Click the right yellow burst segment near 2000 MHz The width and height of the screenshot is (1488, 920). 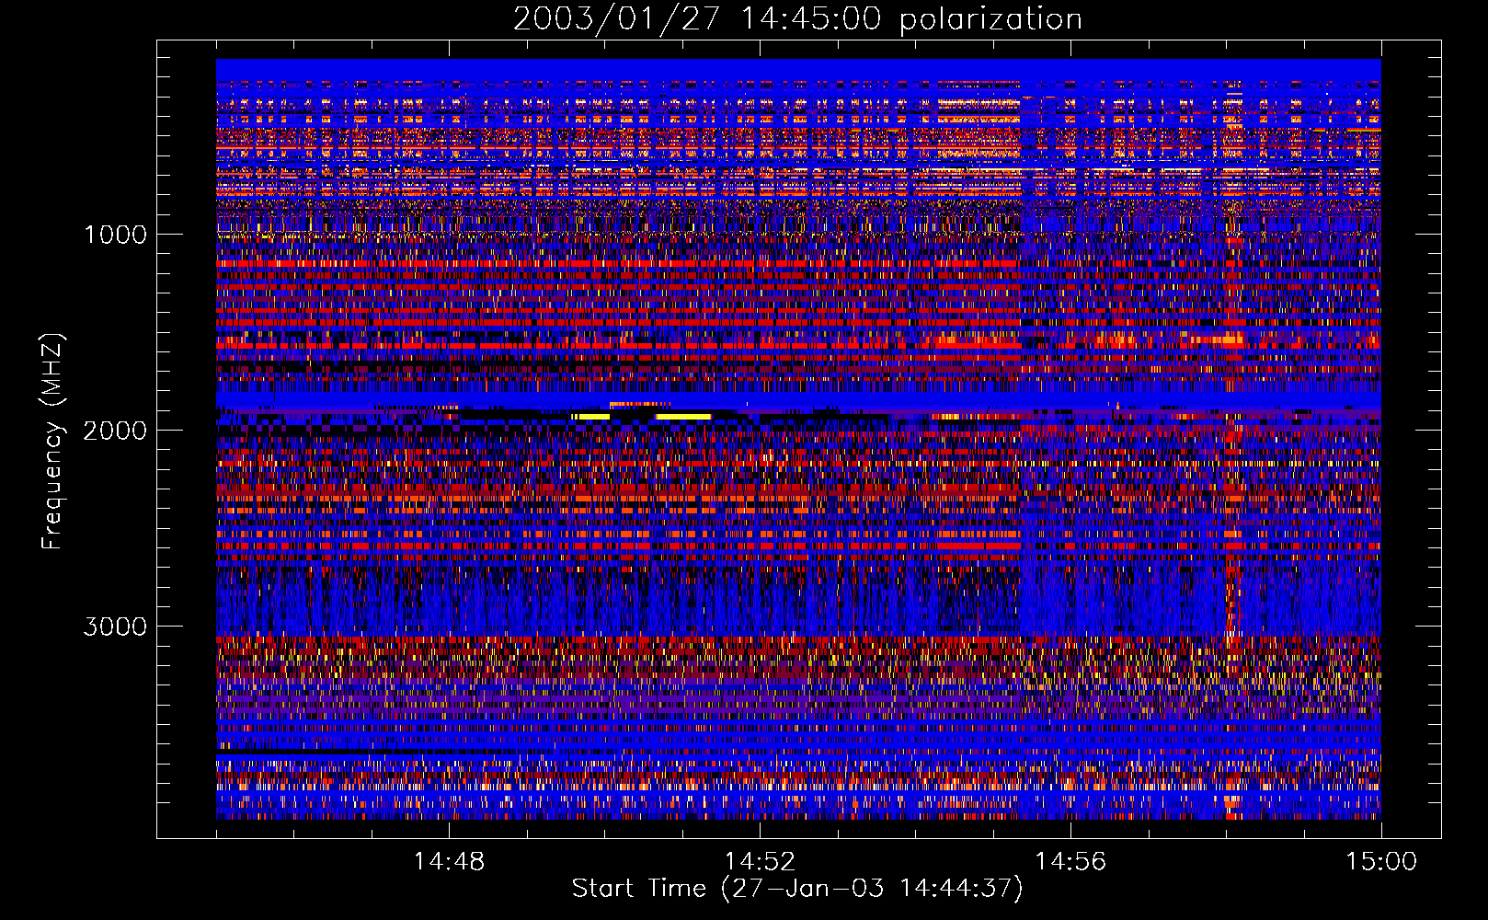pos(683,417)
